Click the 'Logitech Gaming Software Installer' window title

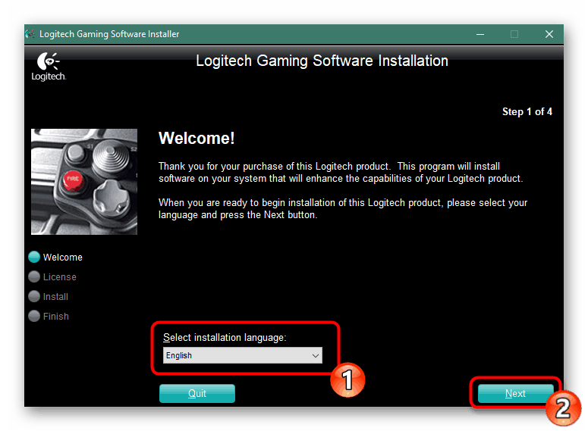(x=109, y=34)
